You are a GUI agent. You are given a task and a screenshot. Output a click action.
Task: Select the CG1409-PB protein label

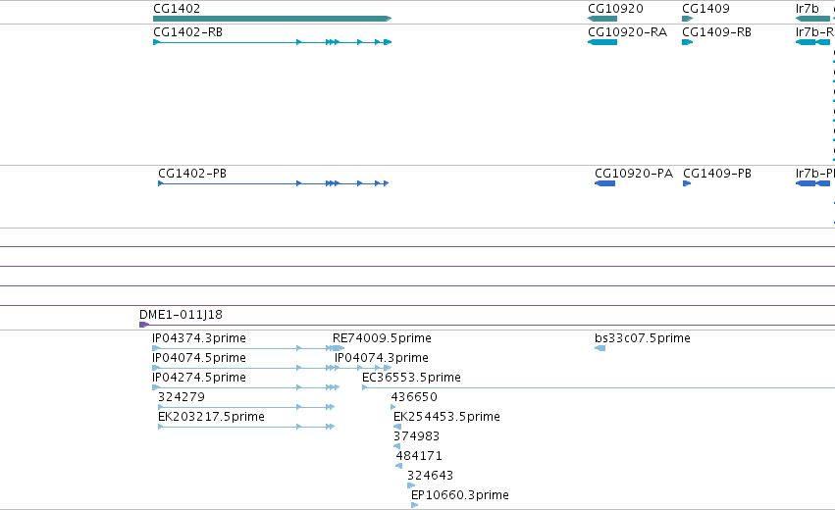point(717,174)
